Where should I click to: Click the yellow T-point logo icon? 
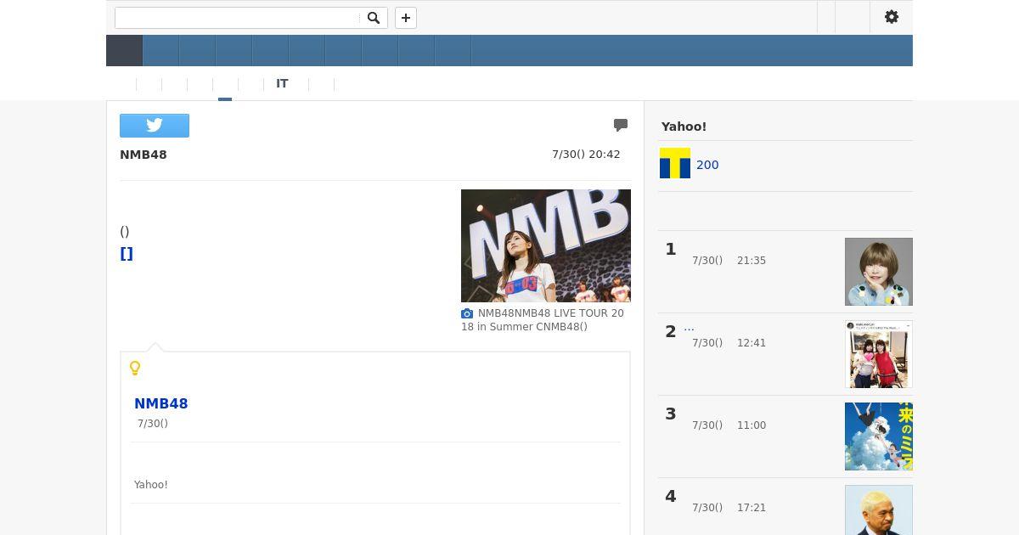coord(675,163)
